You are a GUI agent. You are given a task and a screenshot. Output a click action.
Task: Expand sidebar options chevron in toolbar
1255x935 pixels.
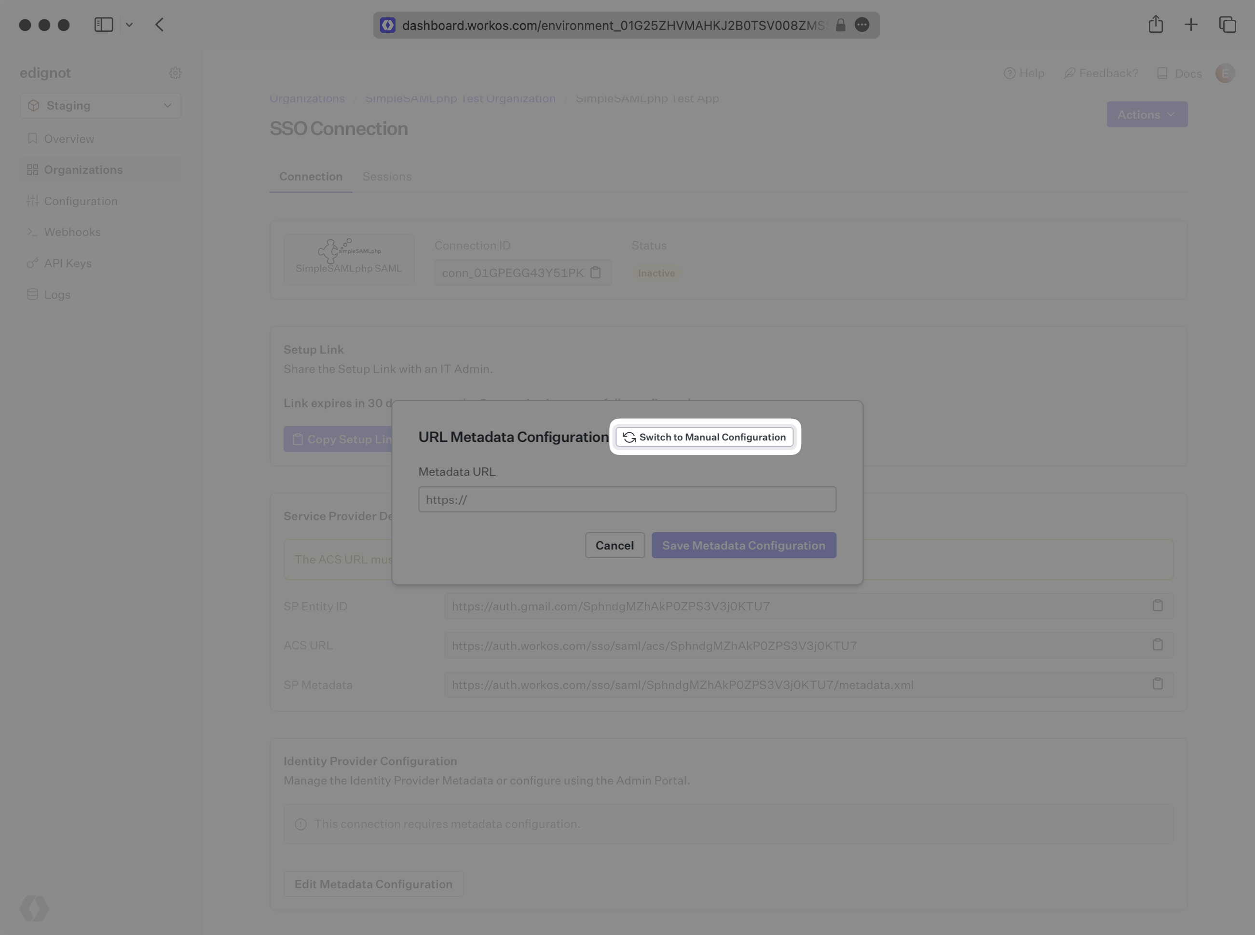pos(129,25)
